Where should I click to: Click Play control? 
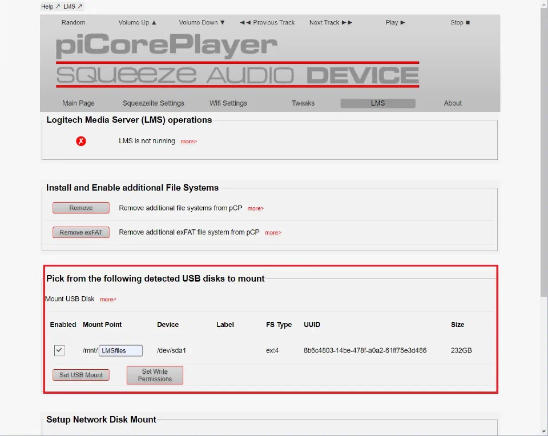pos(395,22)
